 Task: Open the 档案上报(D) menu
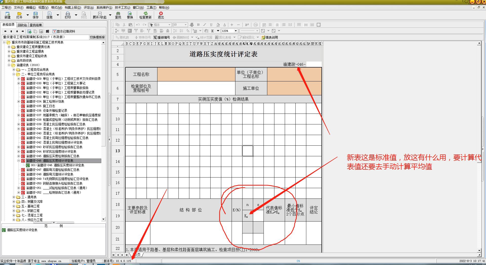click(x=73, y=7)
